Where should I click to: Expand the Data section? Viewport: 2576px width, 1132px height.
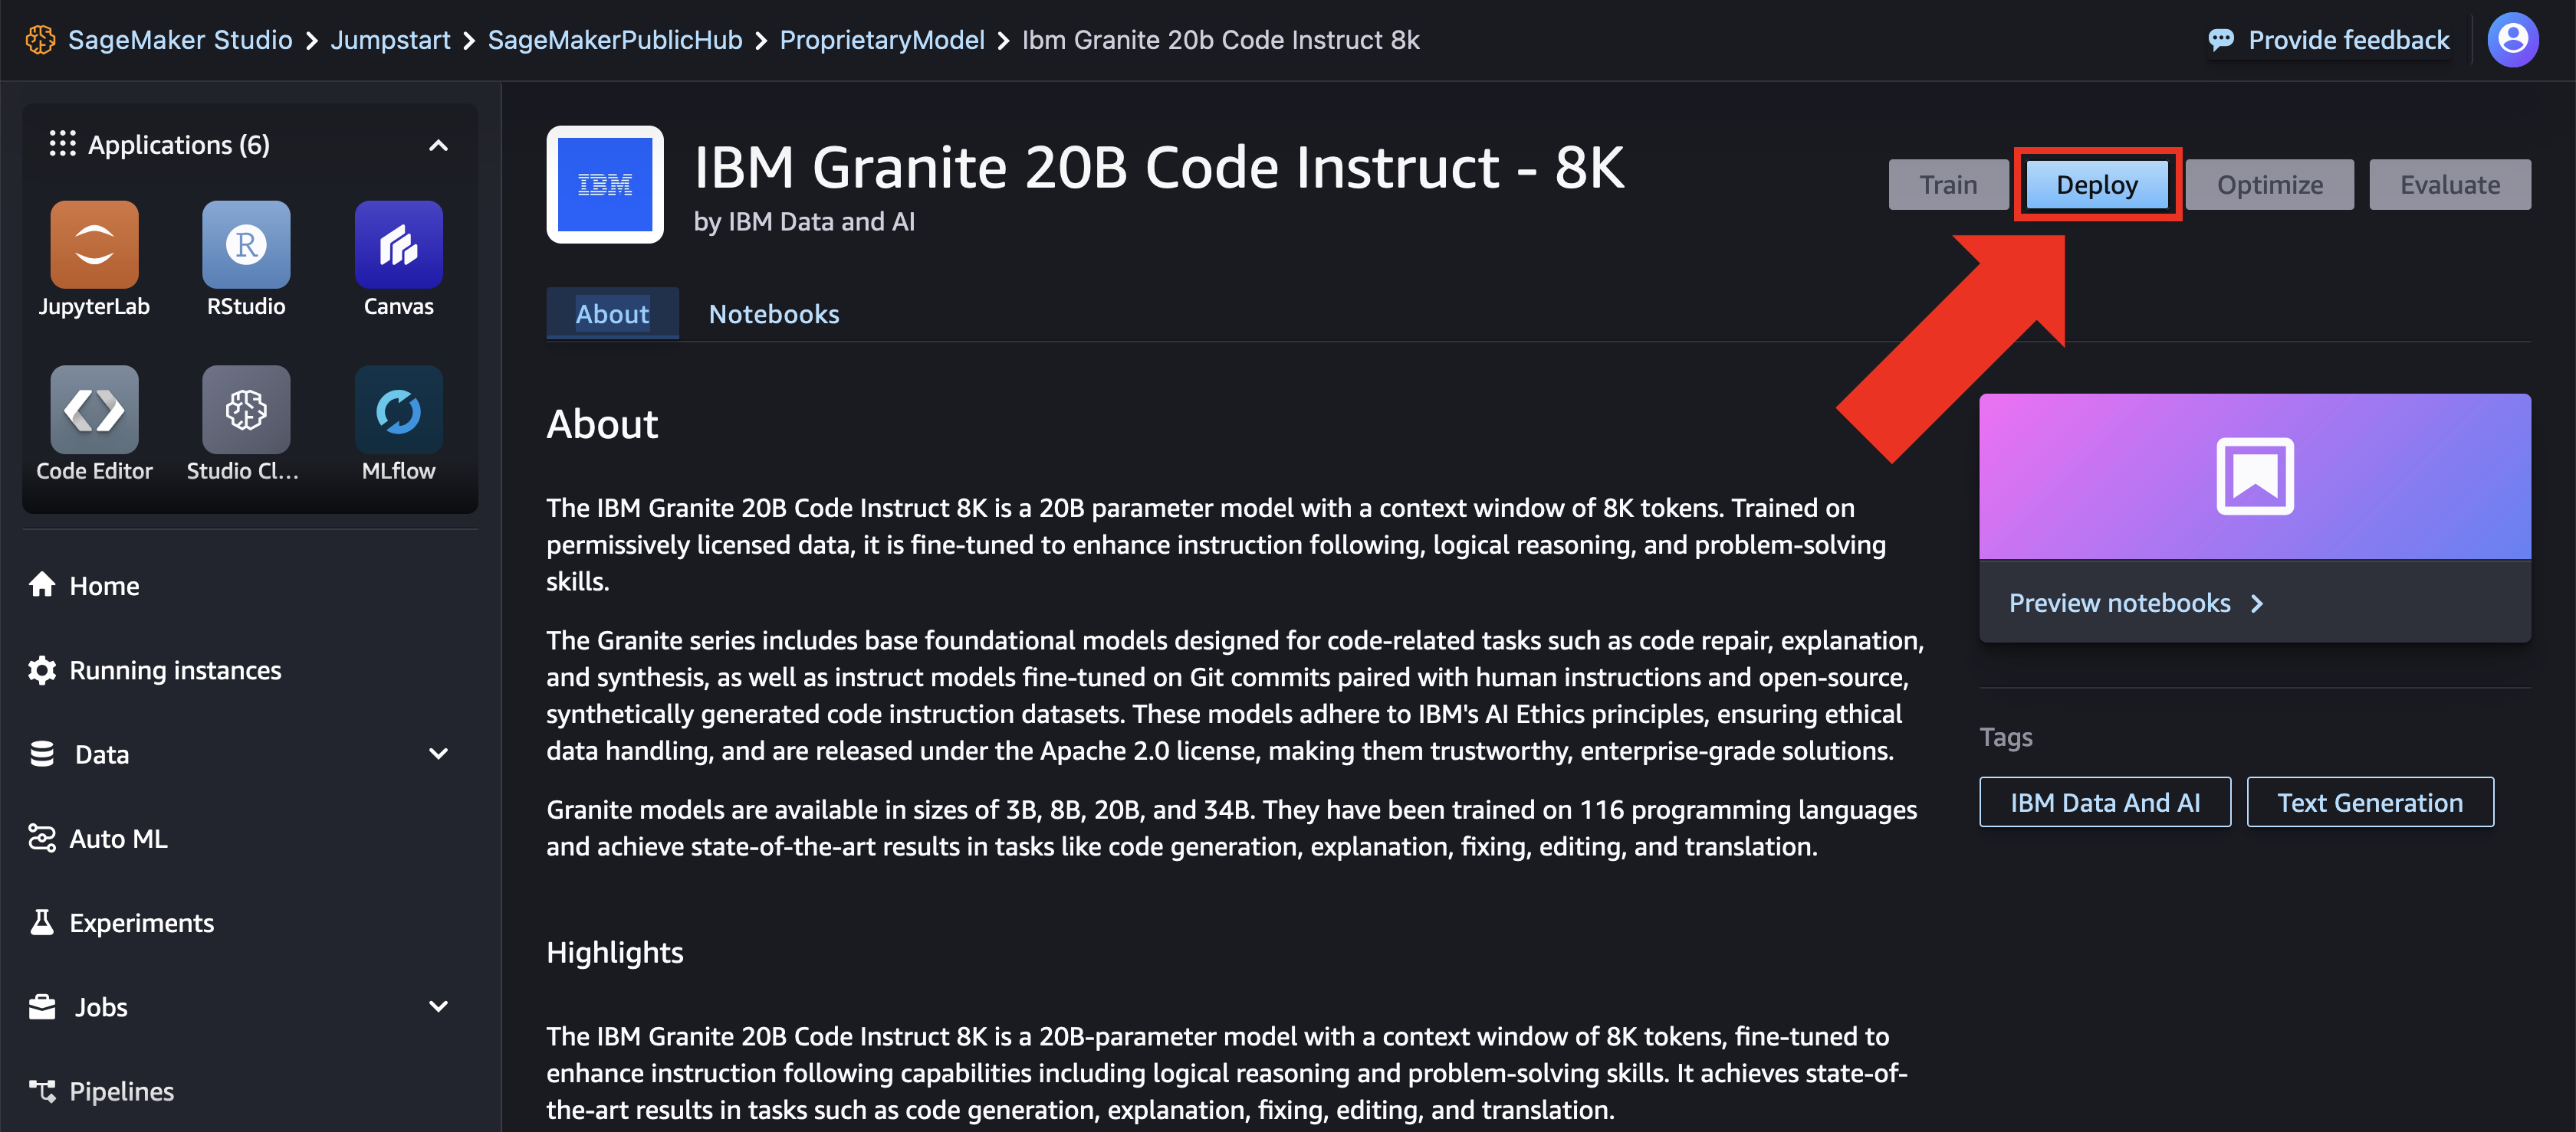click(438, 754)
